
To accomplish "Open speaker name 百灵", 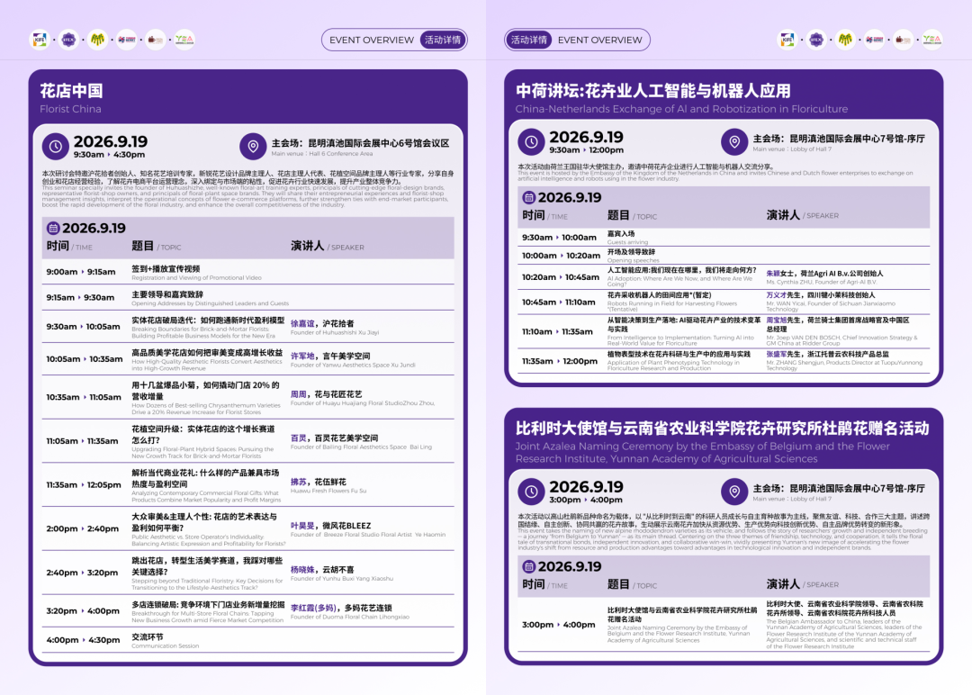I will click(x=299, y=438).
